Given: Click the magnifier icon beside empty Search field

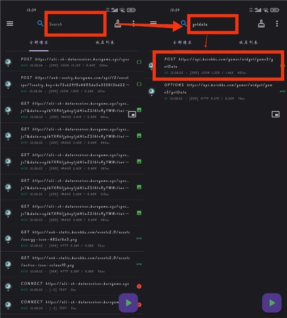Looking at the screenshot, I should tap(40, 23).
